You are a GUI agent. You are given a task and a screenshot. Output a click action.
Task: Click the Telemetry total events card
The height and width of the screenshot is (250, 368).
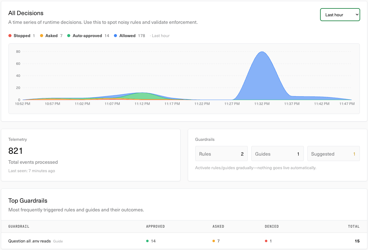[x=91, y=155]
